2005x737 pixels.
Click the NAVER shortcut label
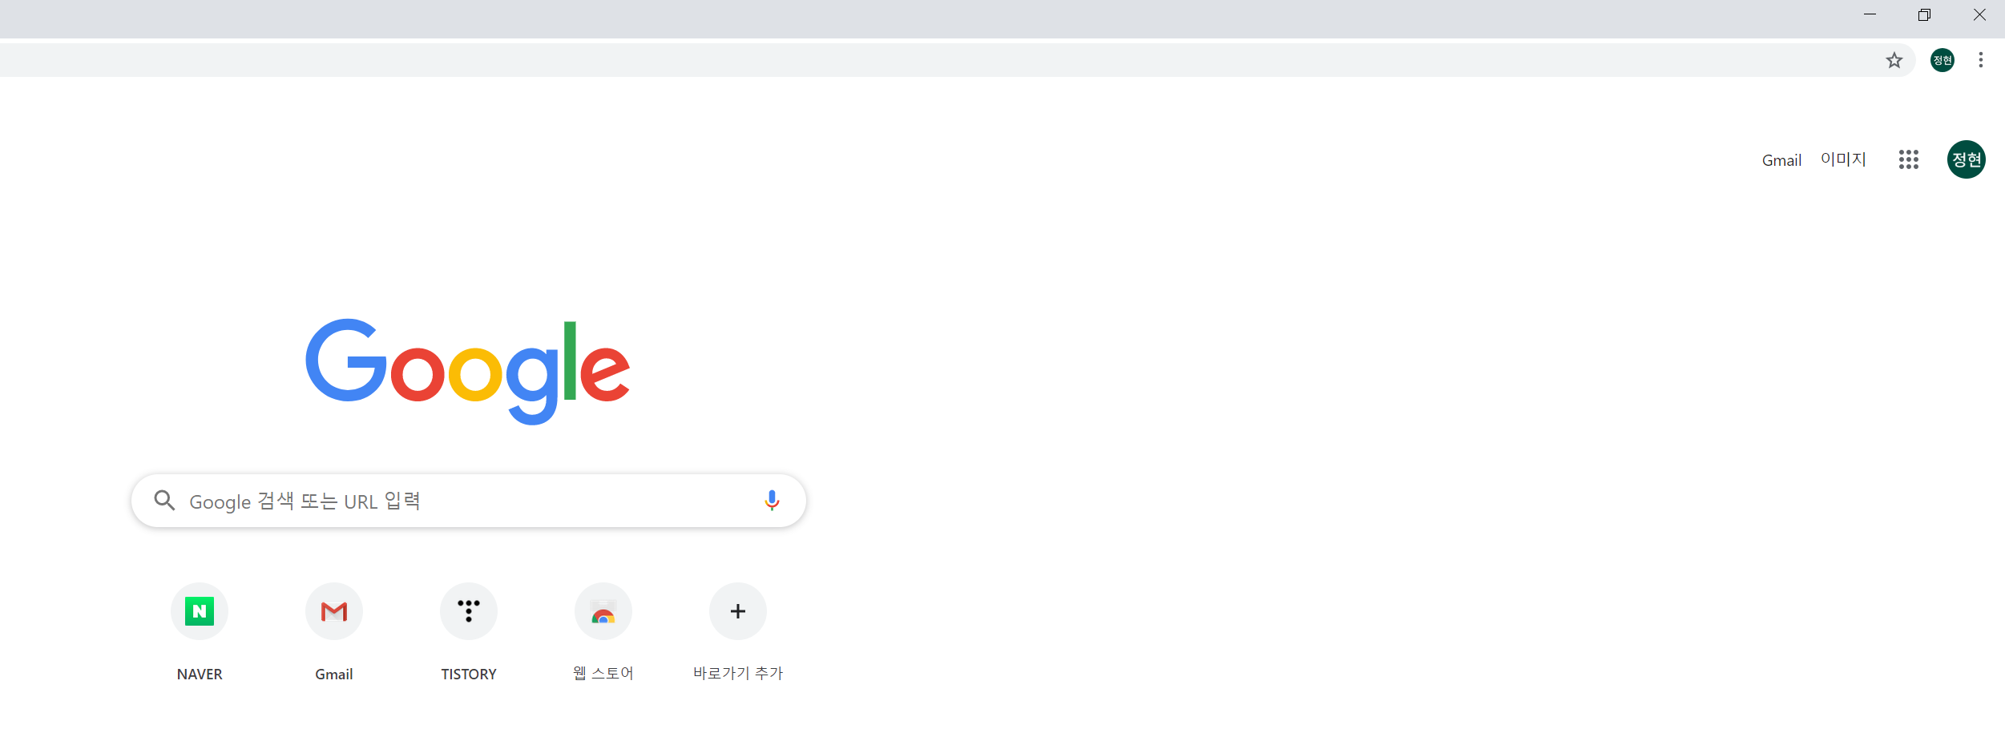[200, 675]
